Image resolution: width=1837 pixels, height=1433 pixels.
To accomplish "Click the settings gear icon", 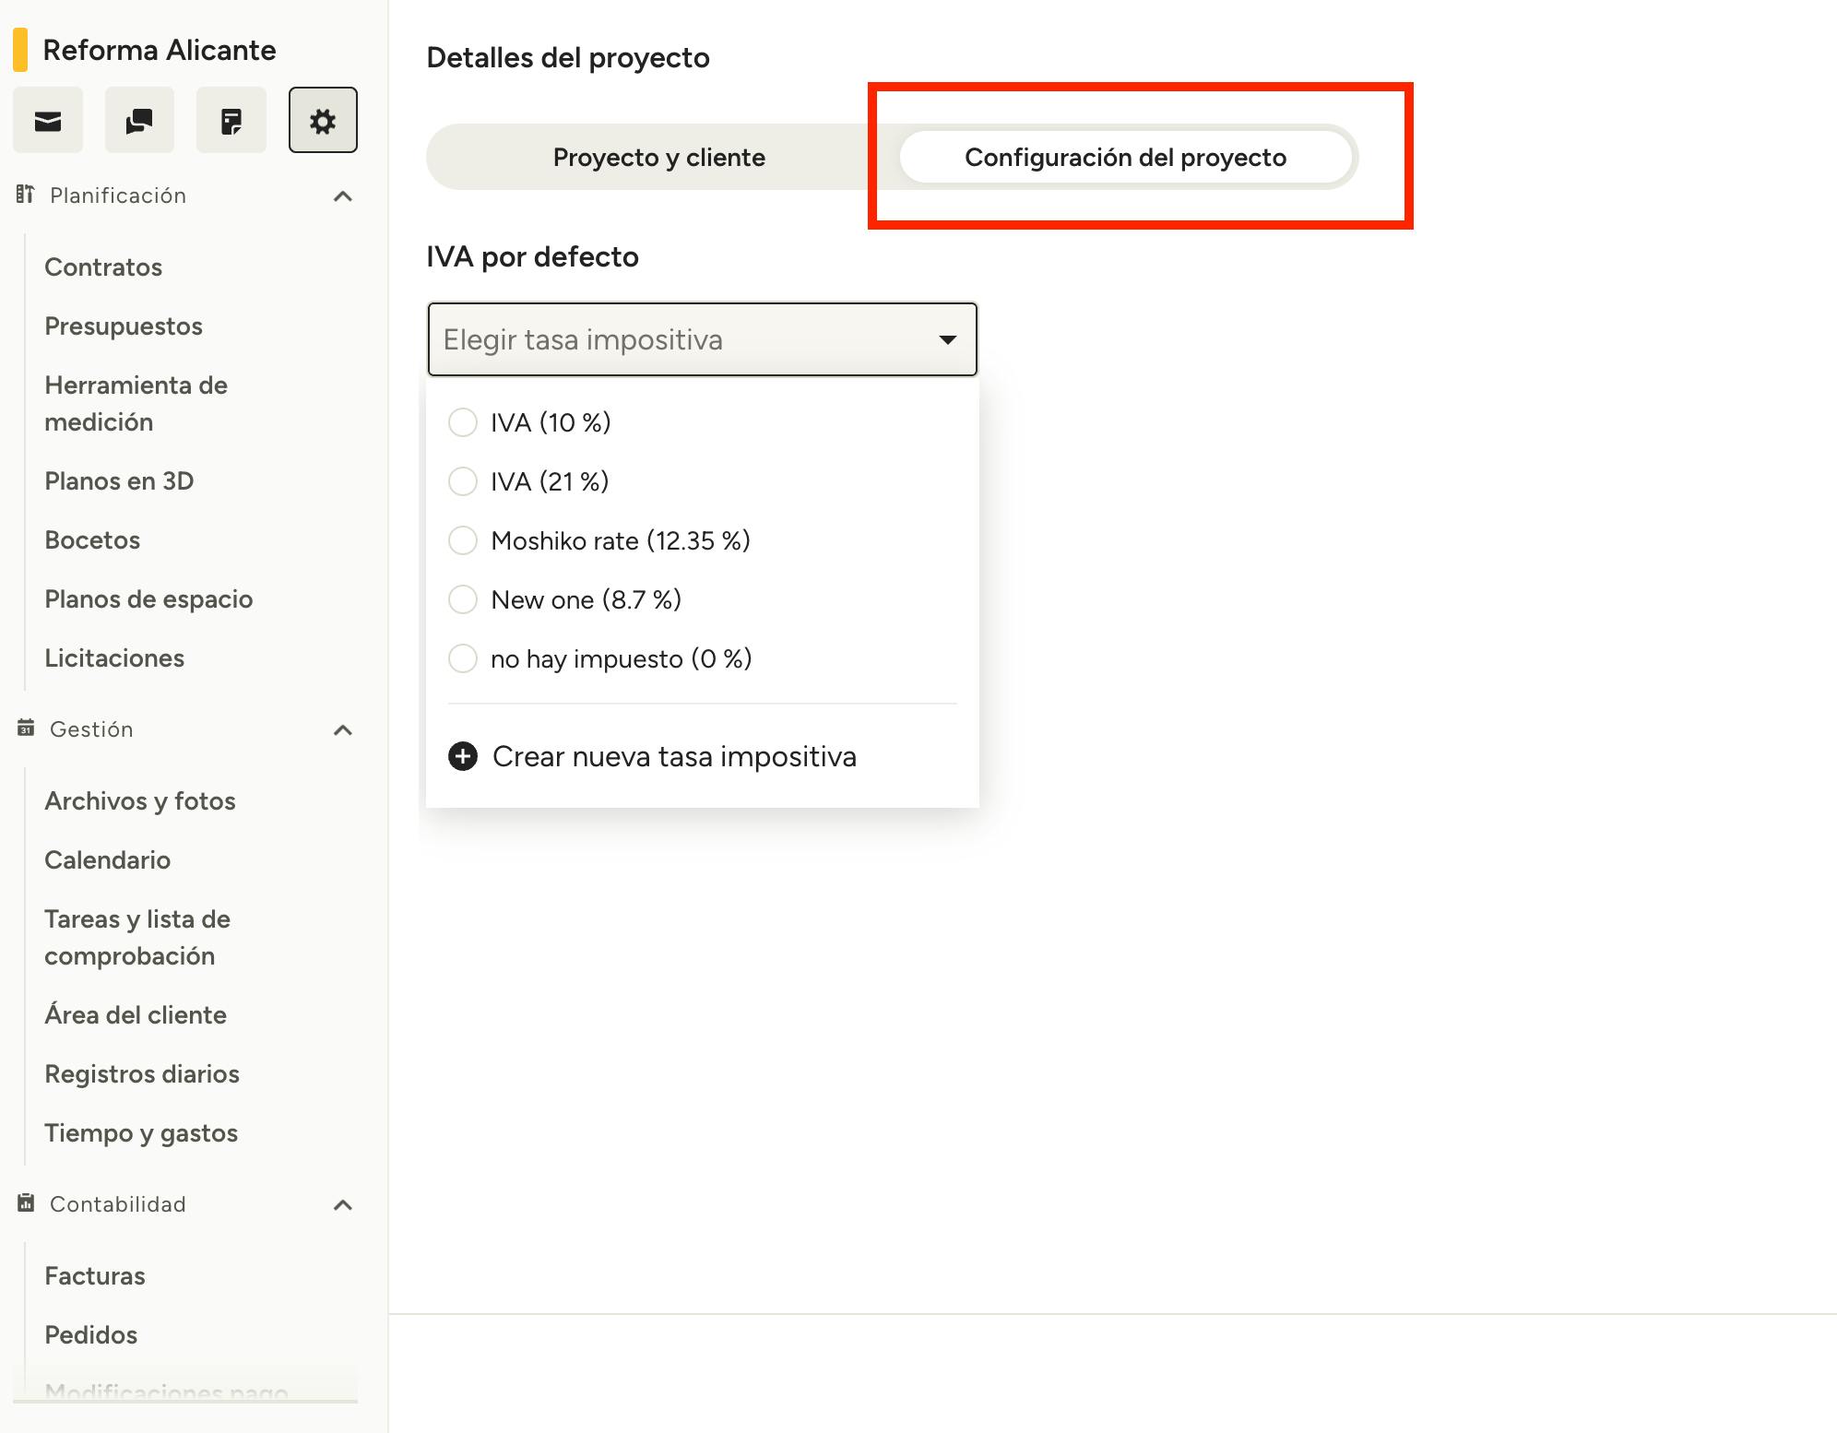I will [323, 121].
